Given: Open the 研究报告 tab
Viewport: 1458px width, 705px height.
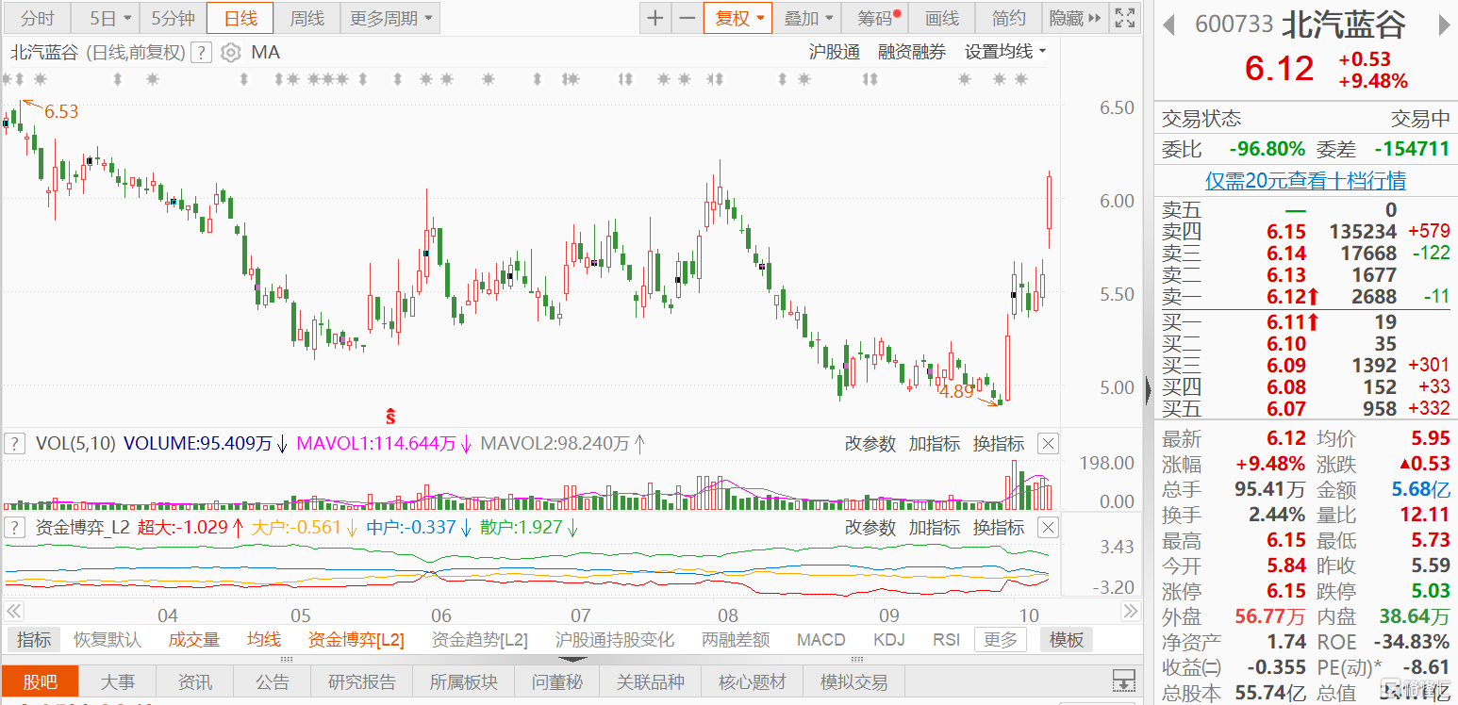Looking at the screenshot, I should (362, 681).
